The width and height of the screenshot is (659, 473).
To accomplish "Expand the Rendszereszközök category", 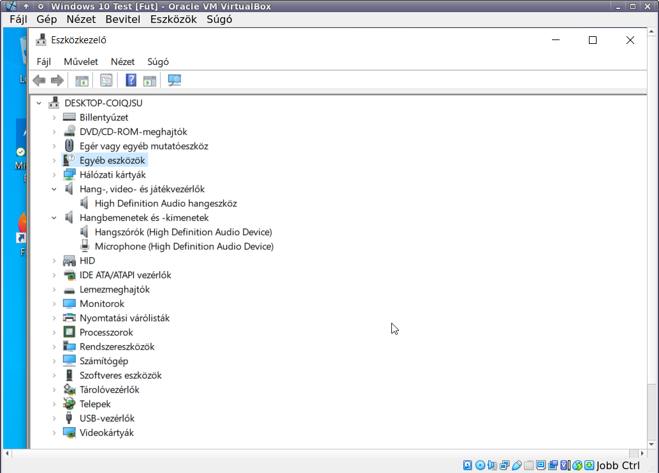I will click(x=54, y=347).
